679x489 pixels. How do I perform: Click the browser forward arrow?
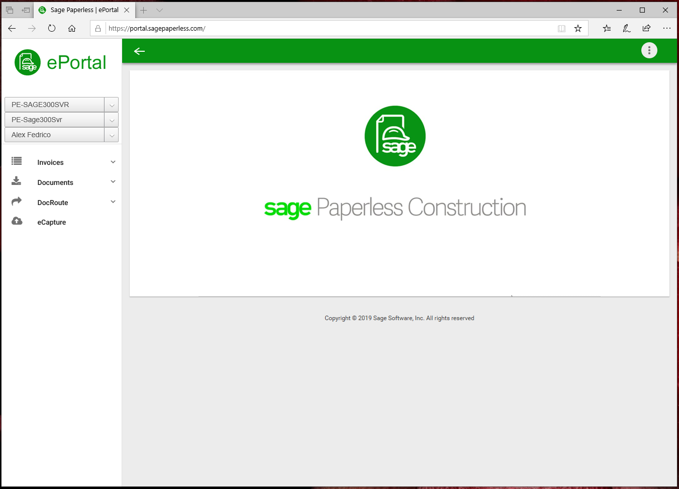32,28
